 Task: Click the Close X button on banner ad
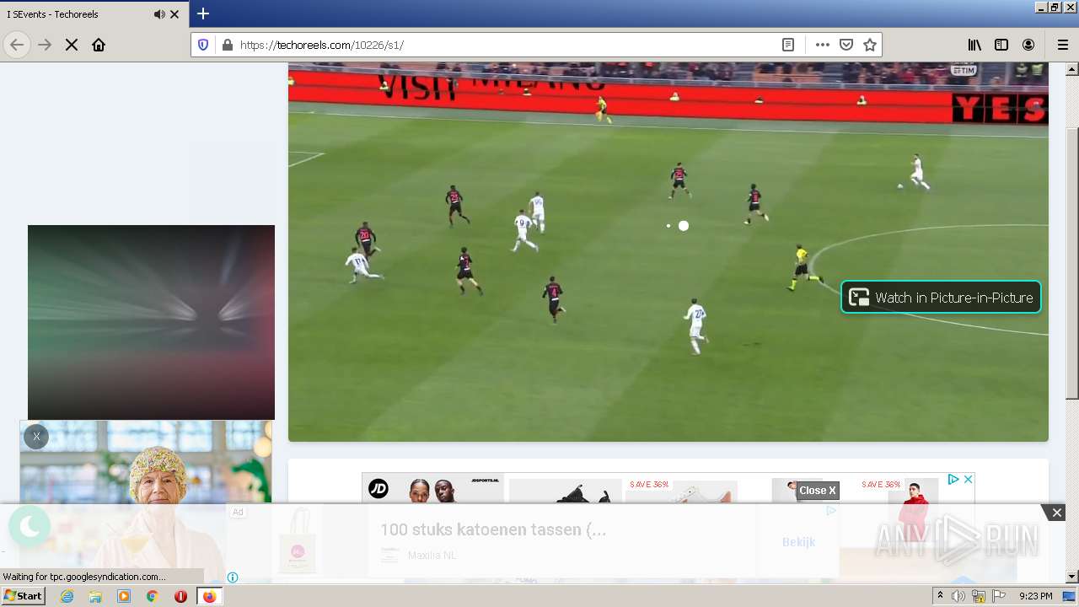tap(818, 491)
